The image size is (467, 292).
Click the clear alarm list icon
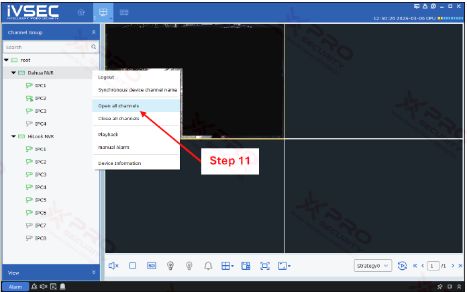[x=53, y=287]
